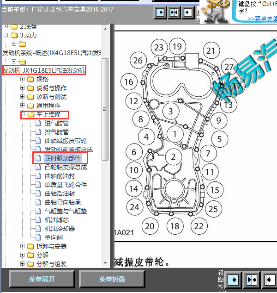Open the 正时驱动部件 page
The height and width of the screenshot is (293, 277).
click(x=63, y=158)
